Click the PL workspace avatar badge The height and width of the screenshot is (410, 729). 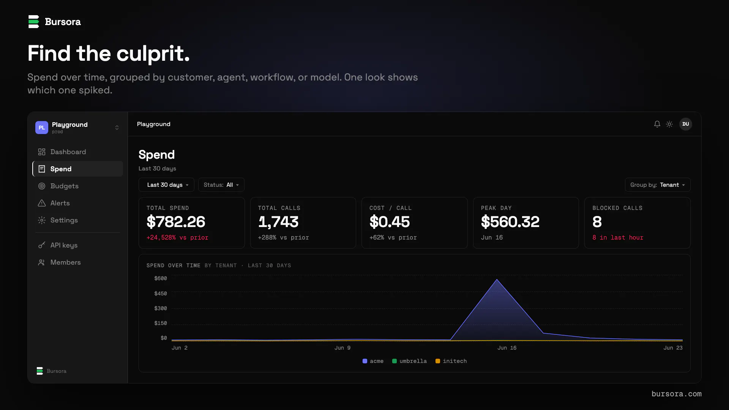(x=42, y=128)
